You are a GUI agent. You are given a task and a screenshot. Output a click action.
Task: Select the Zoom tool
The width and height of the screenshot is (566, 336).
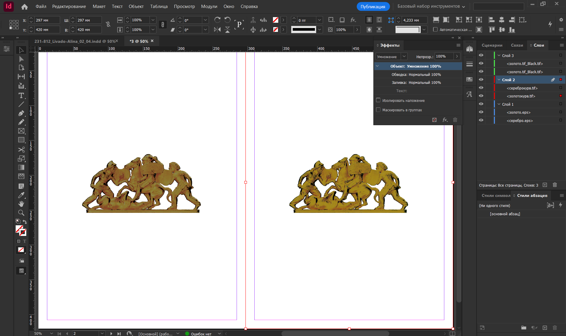coord(21,213)
